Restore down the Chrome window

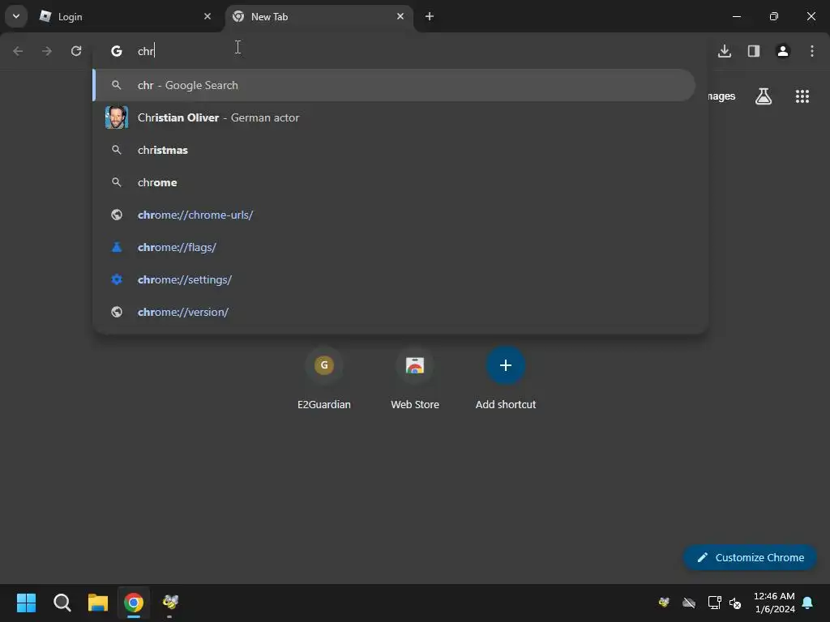click(773, 16)
